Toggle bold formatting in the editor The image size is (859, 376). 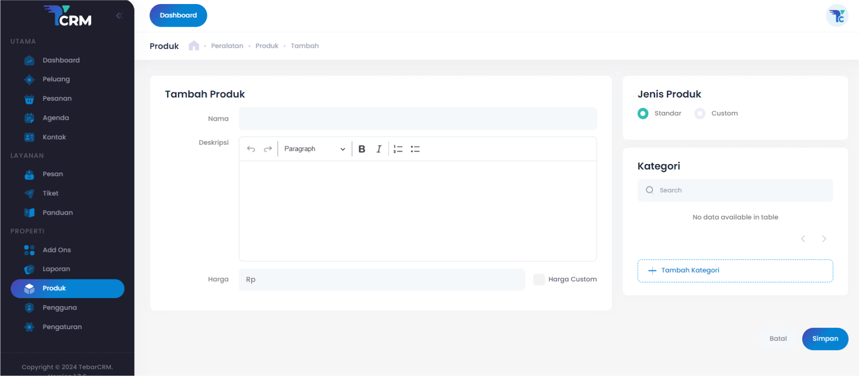click(x=362, y=149)
